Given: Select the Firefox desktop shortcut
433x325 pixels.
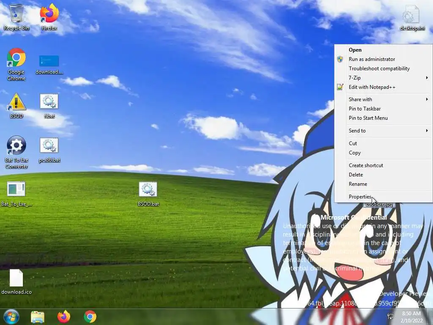Looking at the screenshot, I should [49, 17].
